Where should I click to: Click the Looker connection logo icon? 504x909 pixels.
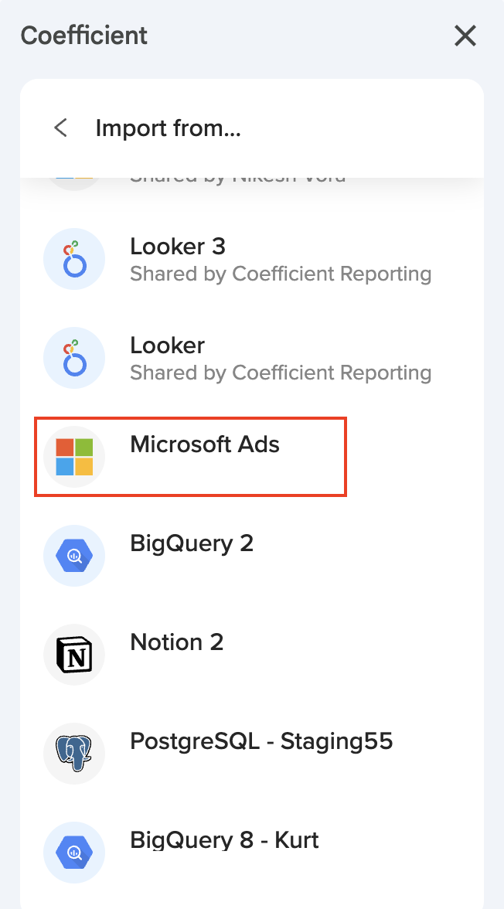tap(74, 358)
